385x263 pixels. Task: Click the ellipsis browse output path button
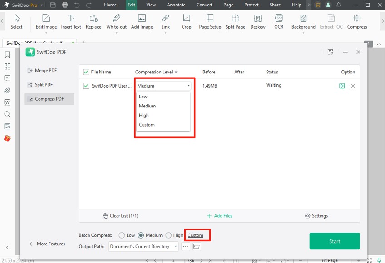tap(186, 247)
